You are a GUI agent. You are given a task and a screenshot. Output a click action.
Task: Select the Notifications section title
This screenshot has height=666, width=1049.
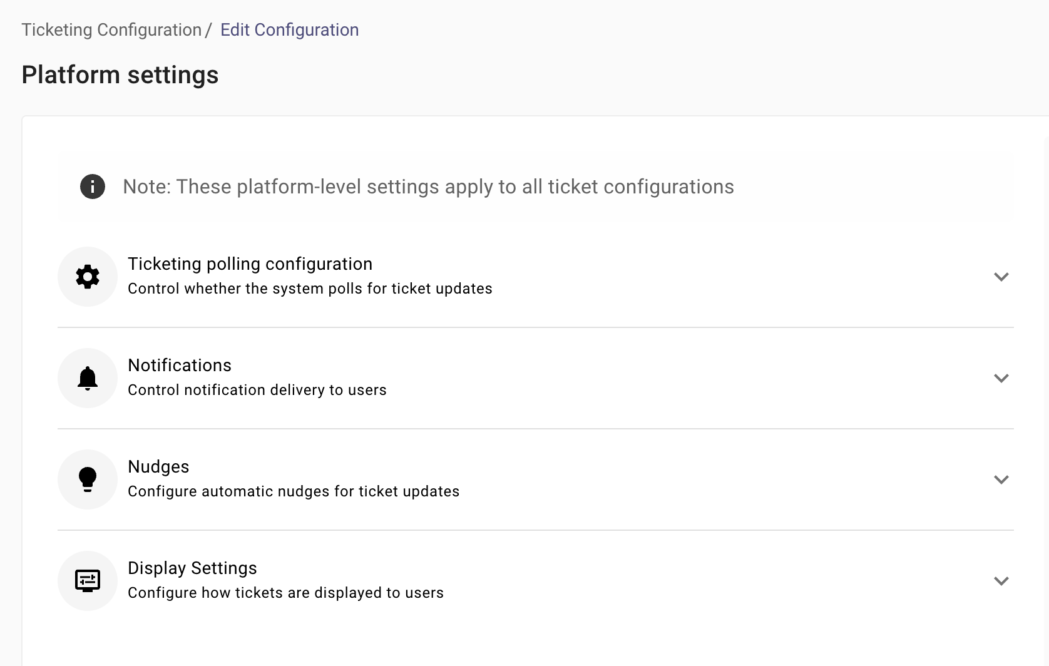pos(180,366)
